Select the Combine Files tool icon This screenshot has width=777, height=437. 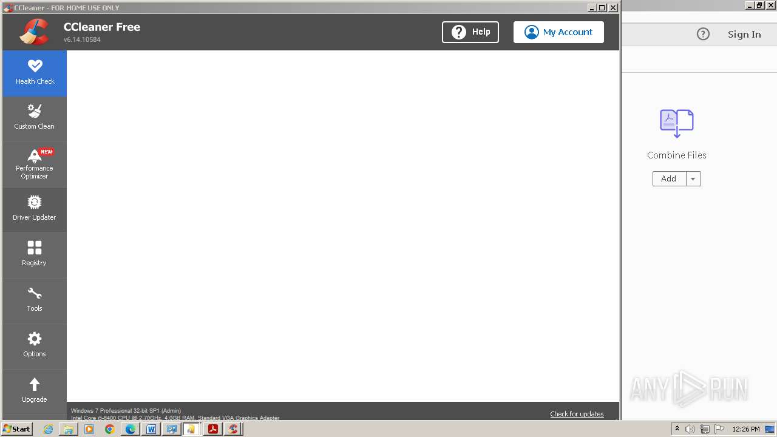[677, 124]
